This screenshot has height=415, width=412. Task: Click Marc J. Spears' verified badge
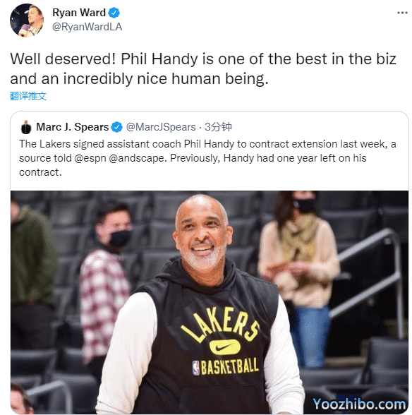pyautogui.click(x=116, y=127)
